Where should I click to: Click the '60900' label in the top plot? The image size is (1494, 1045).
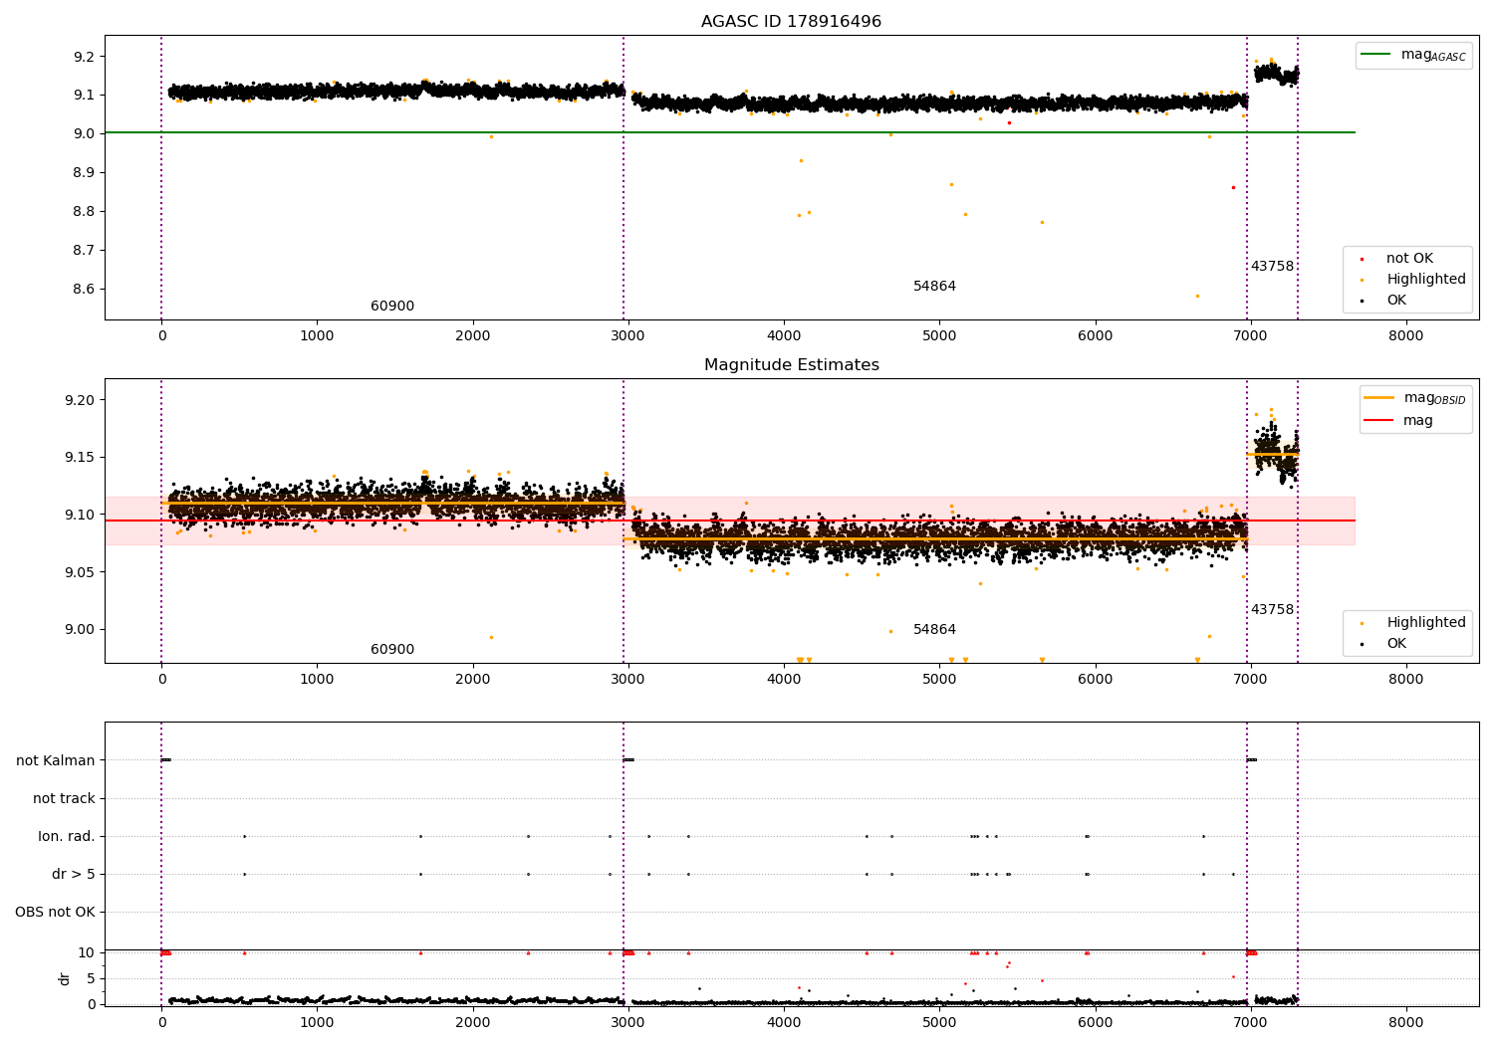coord(392,307)
